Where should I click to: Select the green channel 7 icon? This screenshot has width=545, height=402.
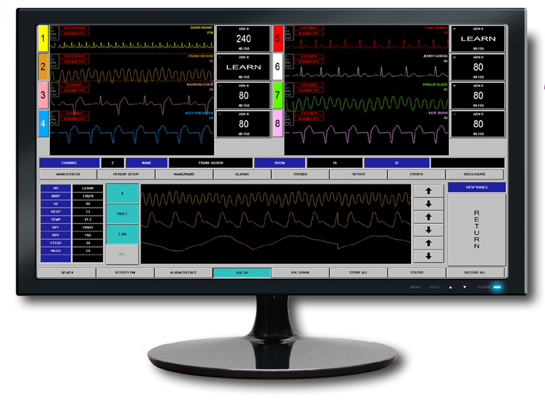point(279,96)
